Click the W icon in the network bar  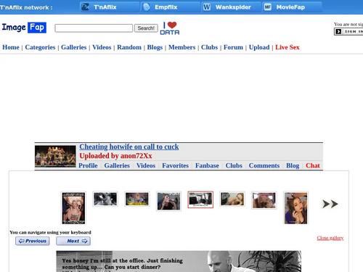tap(207, 7)
